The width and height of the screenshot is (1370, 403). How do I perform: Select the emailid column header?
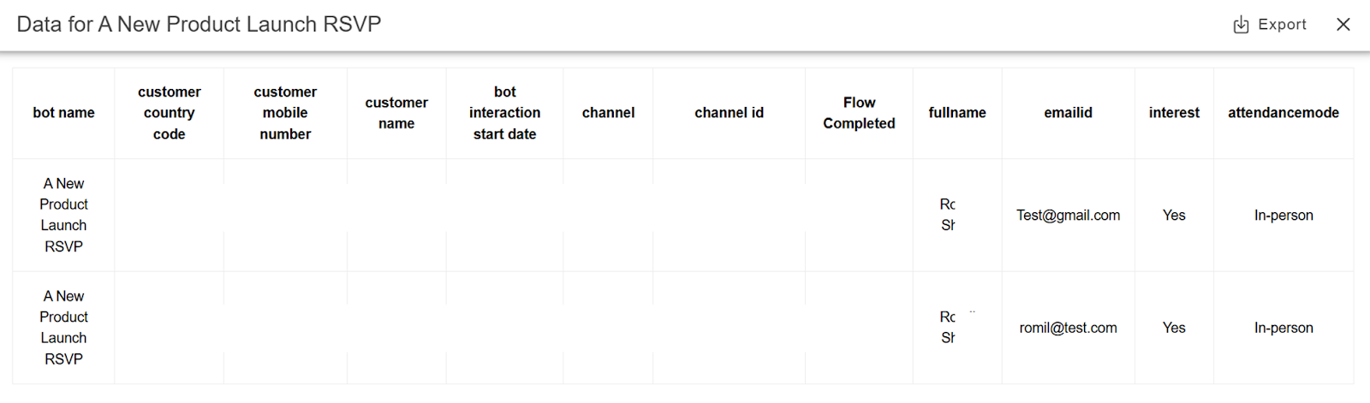pyautogui.click(x=1069, y=113)
